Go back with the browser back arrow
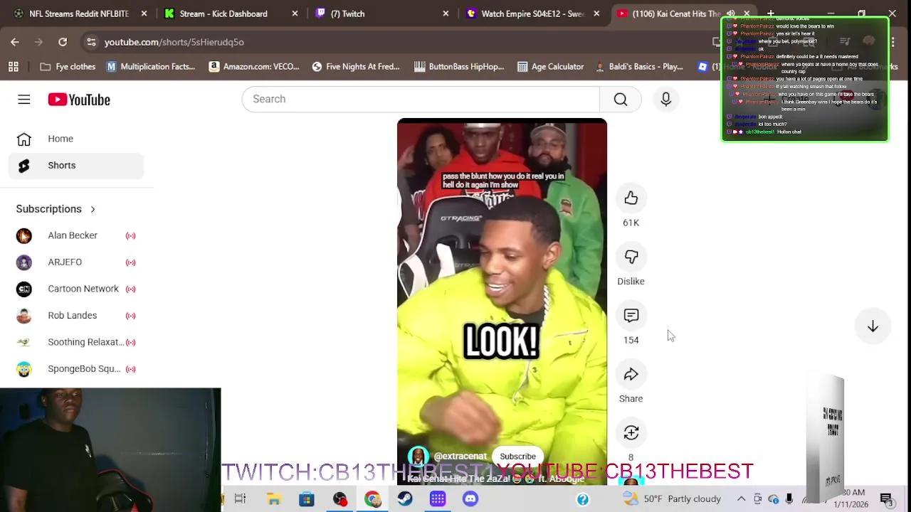The width and height of the screenshot is (911, 512). tap(15, 42)
